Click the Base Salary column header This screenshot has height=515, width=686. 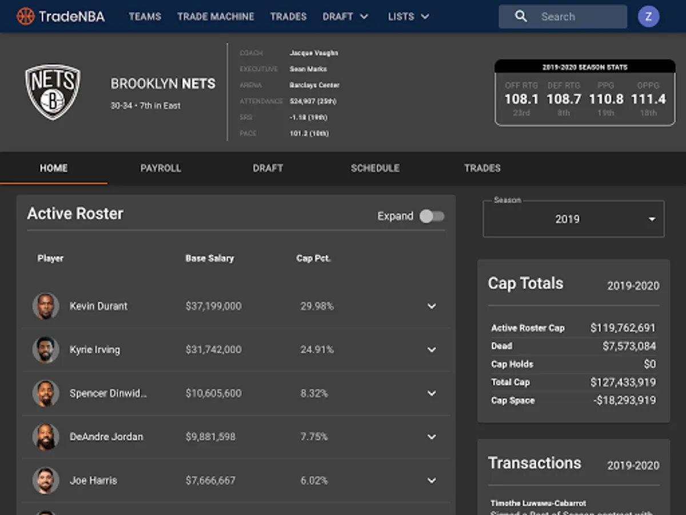[210, 258]
